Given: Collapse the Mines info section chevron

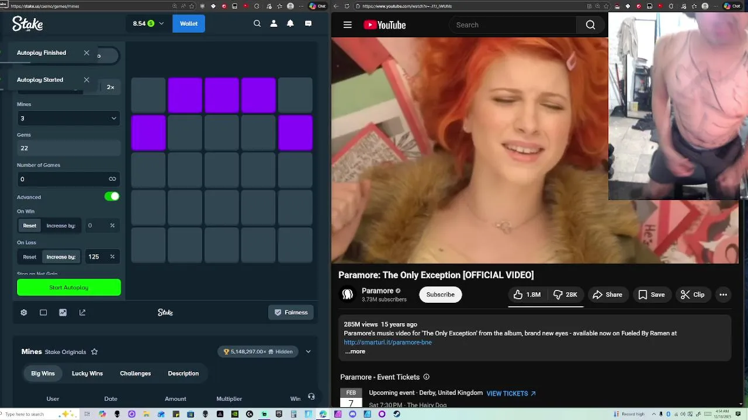Looking at the screenshot, I should (x=308, y=352).
